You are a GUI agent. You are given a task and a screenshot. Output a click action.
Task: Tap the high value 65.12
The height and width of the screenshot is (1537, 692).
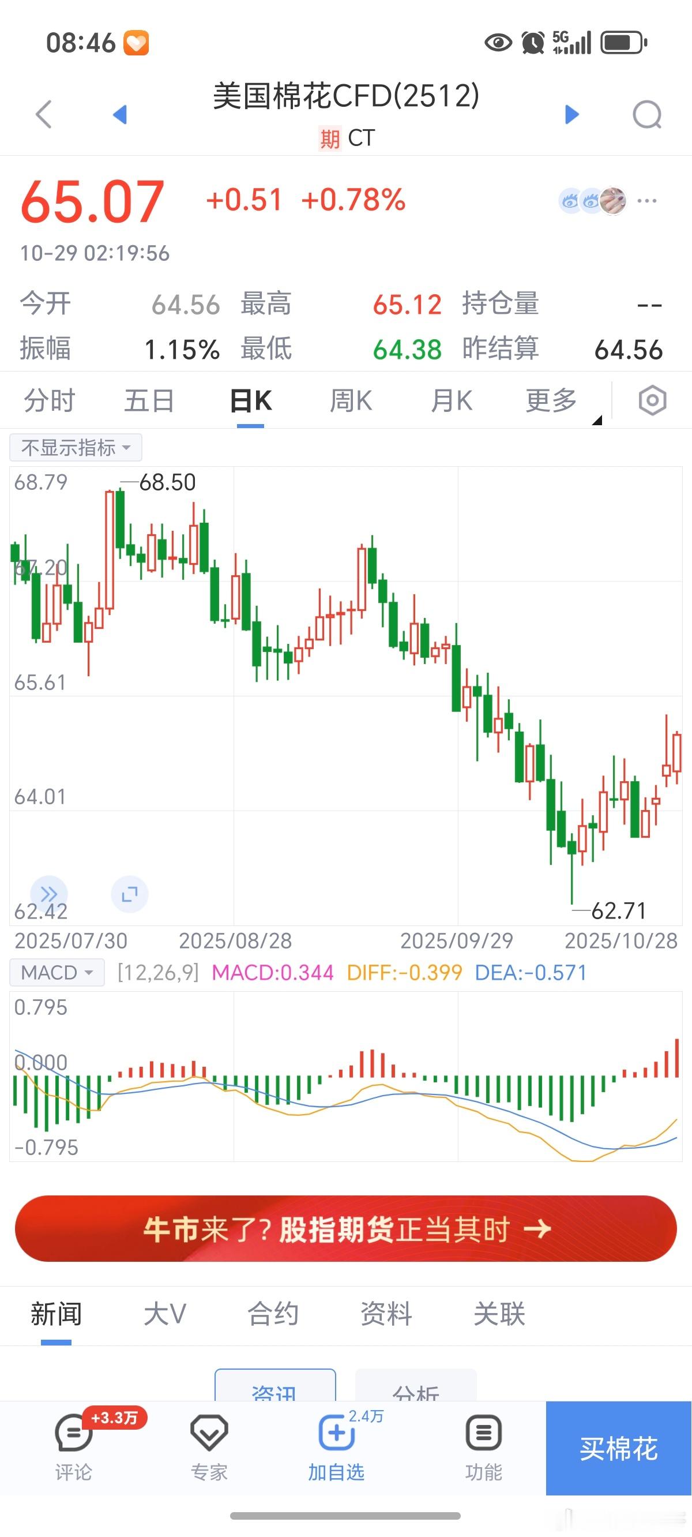click(407, 305)
